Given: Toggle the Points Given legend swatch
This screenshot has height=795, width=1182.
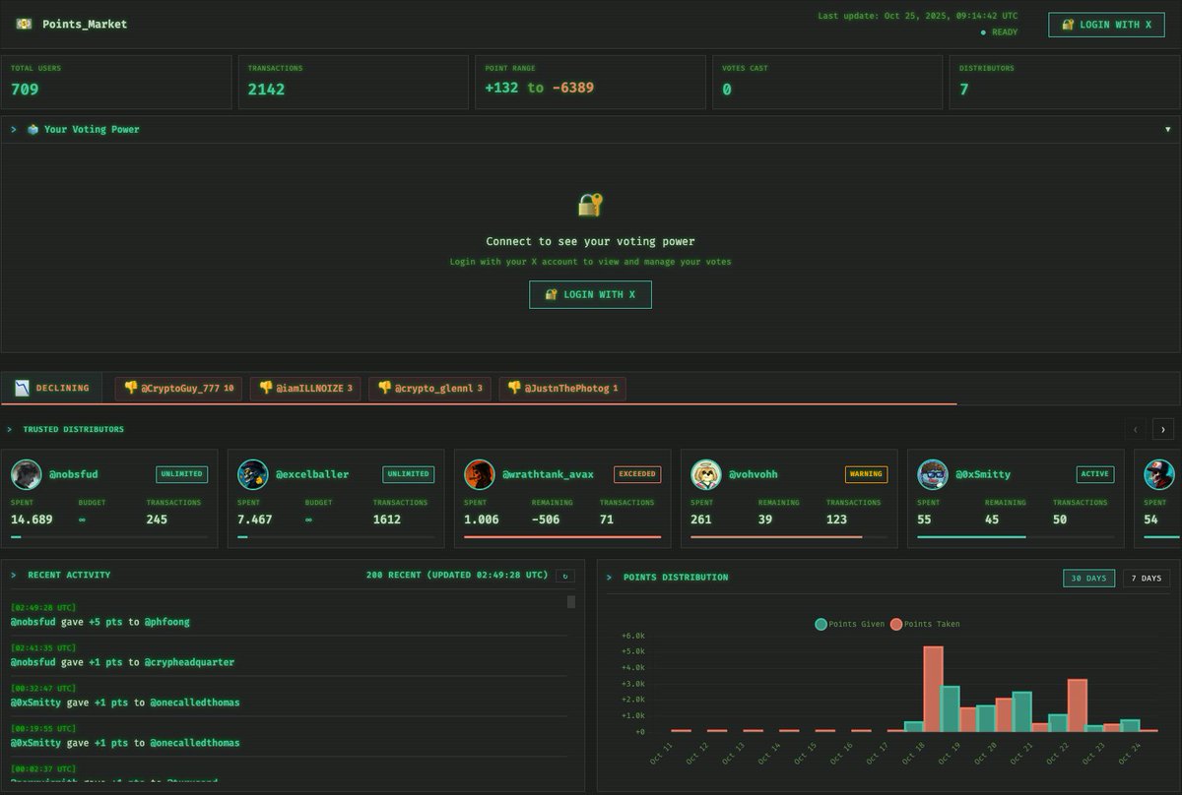Looking at the screenshot, I should click(x=821, y=624).
